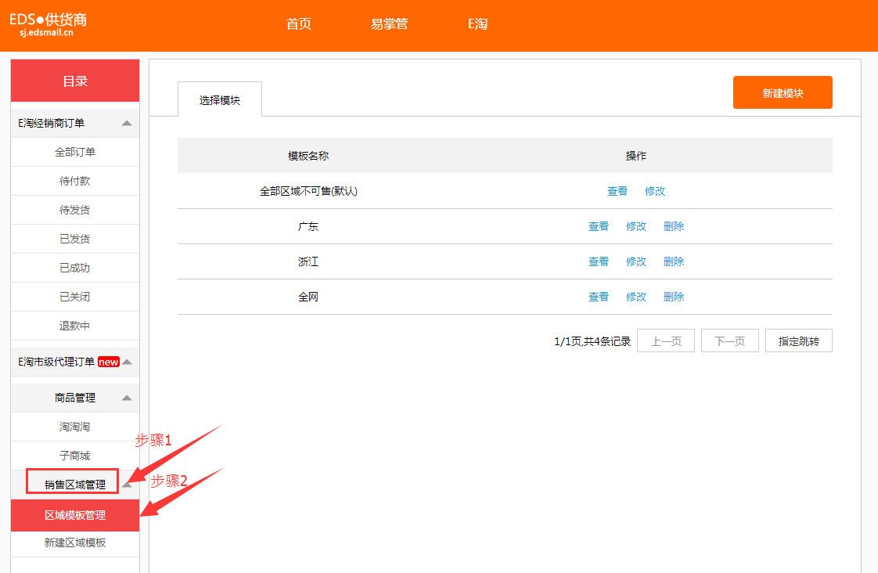Open 待付款 orders
878x573 pixels.
[75, 181]
